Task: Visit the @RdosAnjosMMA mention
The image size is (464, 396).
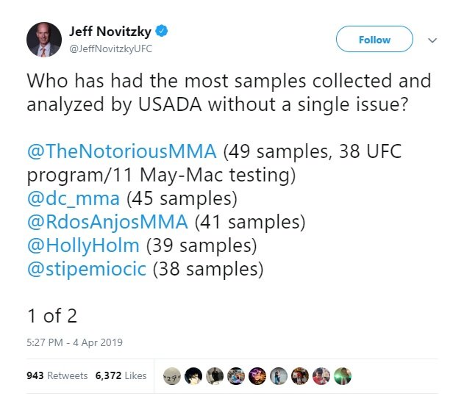Action: [x=107, y=222]
